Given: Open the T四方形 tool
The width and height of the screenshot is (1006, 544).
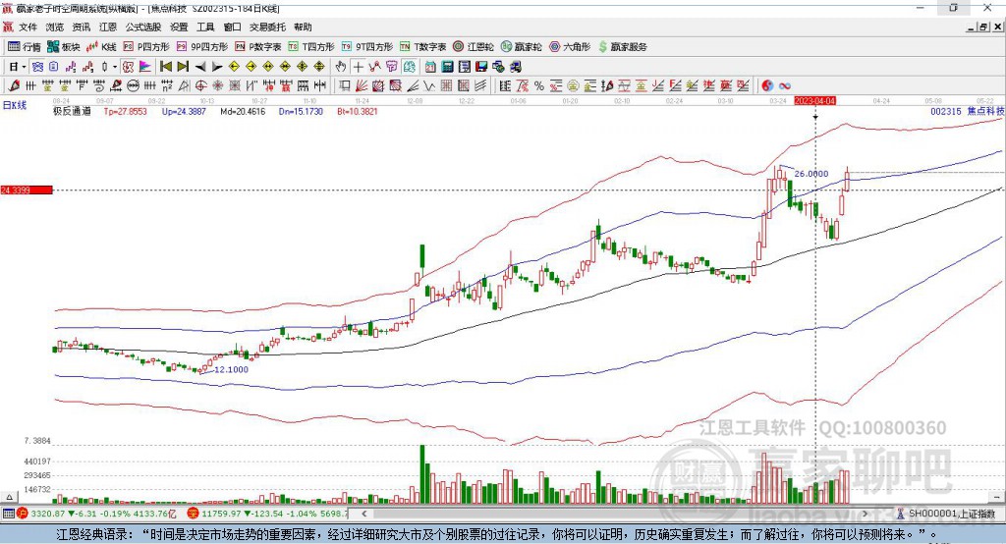Looking at the screenshot, I should (311, 47).
